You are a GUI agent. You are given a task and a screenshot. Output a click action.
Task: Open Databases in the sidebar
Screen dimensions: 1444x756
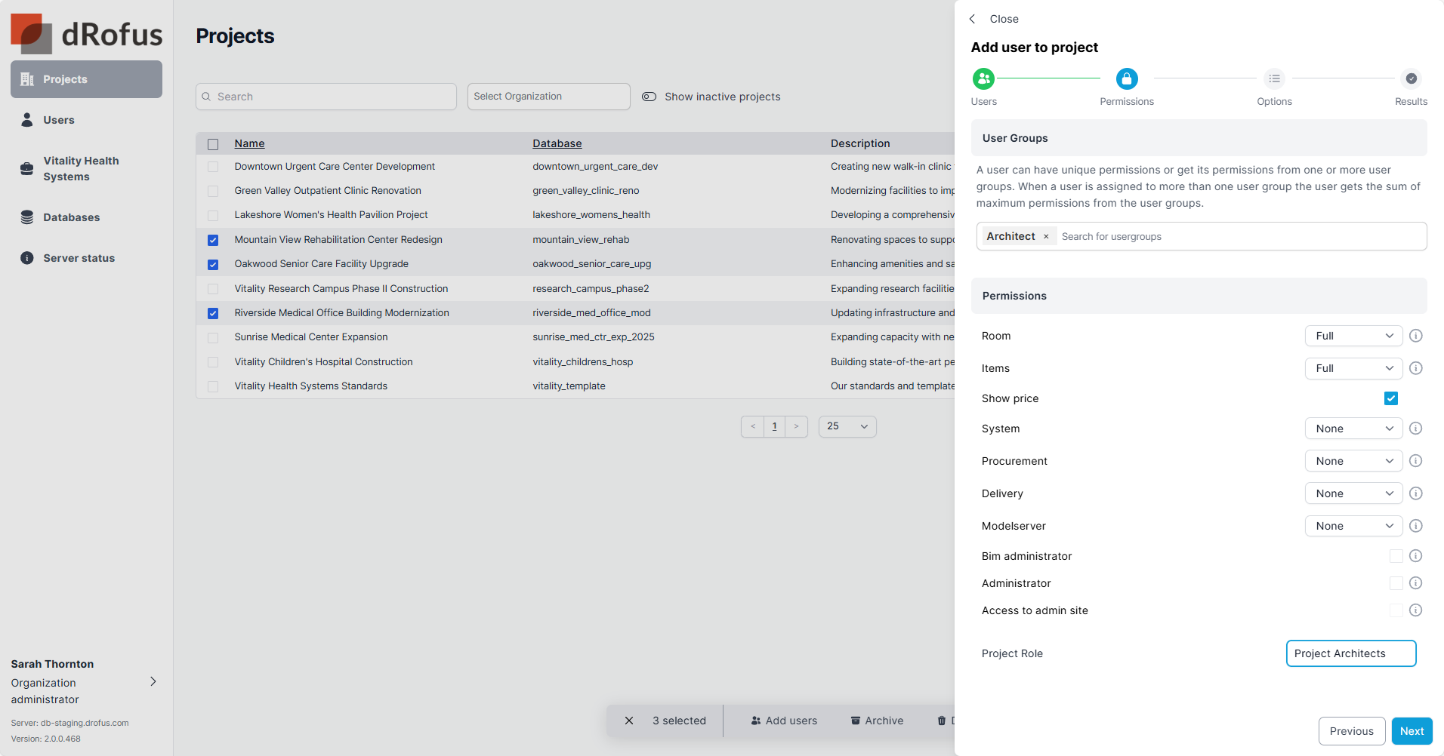pyautogui.click(x=71, y=217)
